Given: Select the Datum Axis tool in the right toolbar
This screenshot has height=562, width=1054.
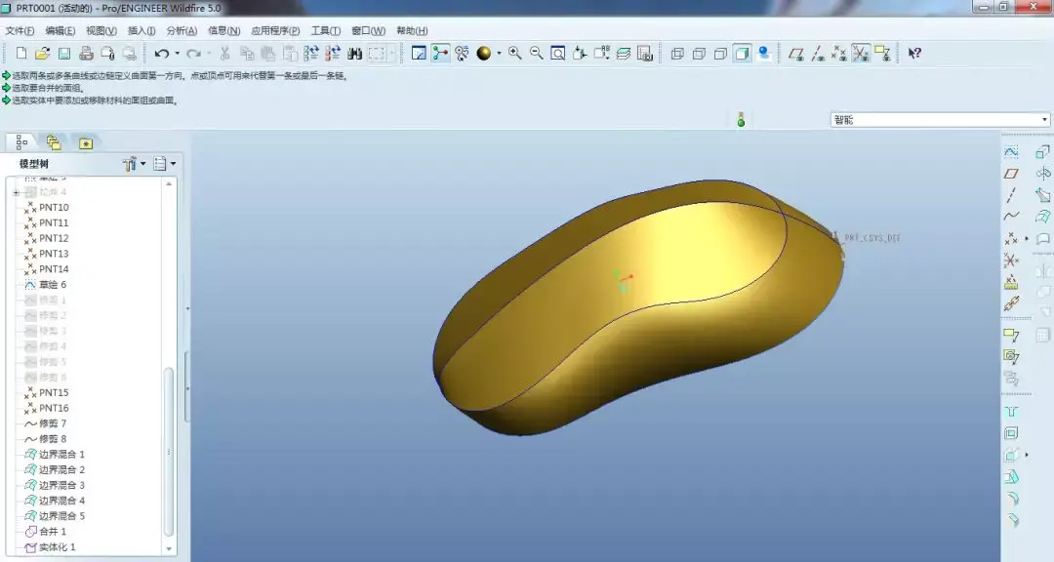Looking at the screenshot, I should (x=1011, y=195).
